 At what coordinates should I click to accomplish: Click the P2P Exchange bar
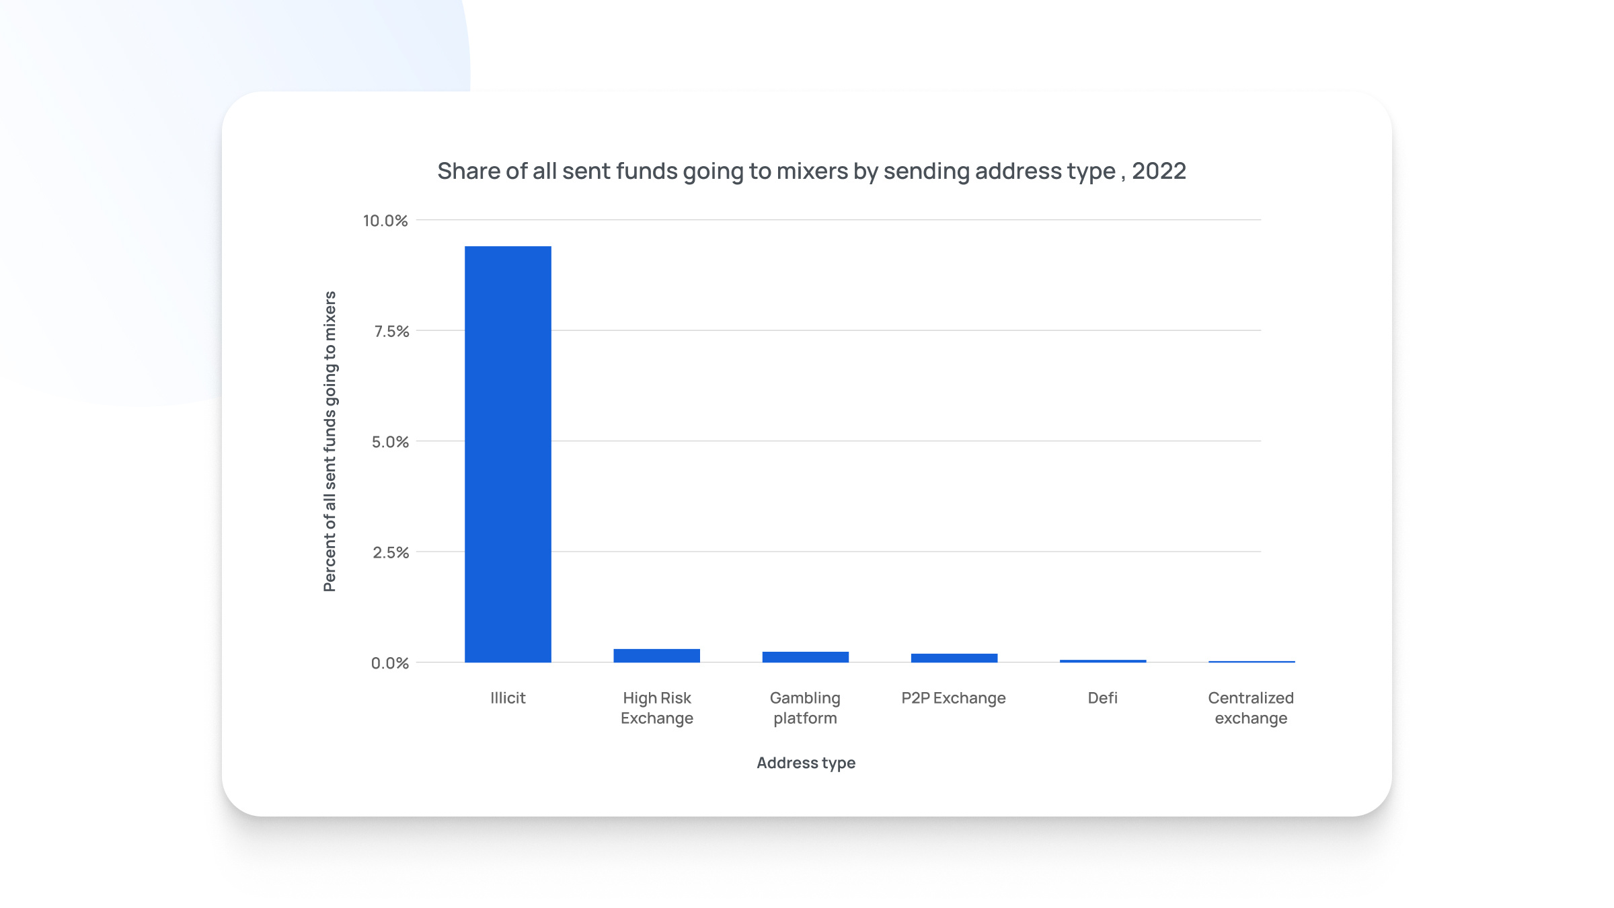pos(954,658)
